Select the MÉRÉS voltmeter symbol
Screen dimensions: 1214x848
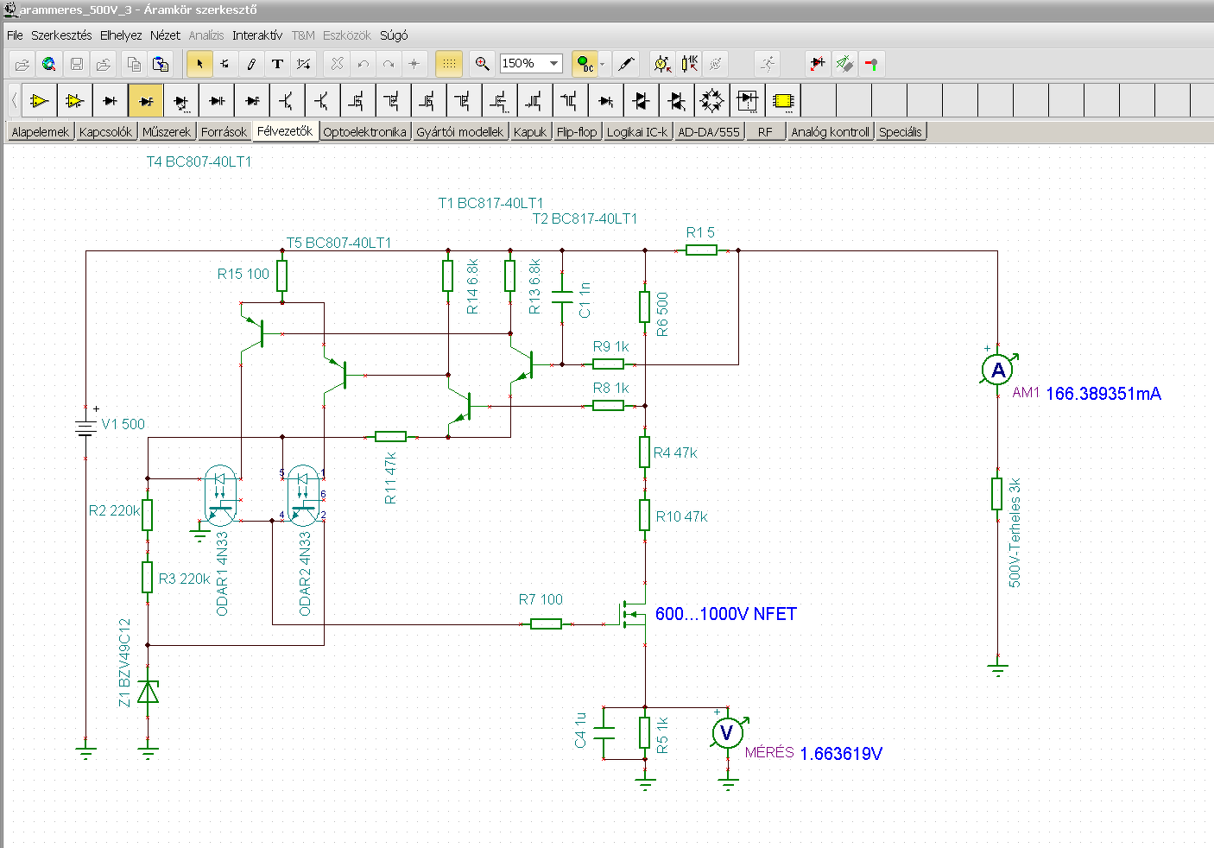pyautogui.click(x=728, y=732)
